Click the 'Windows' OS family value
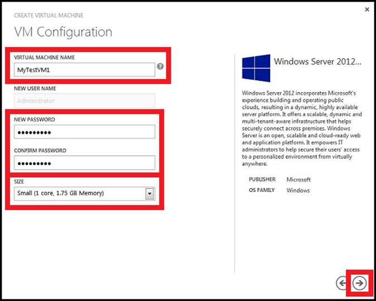The height and width of the screenshot is (301, 376). 298,190
